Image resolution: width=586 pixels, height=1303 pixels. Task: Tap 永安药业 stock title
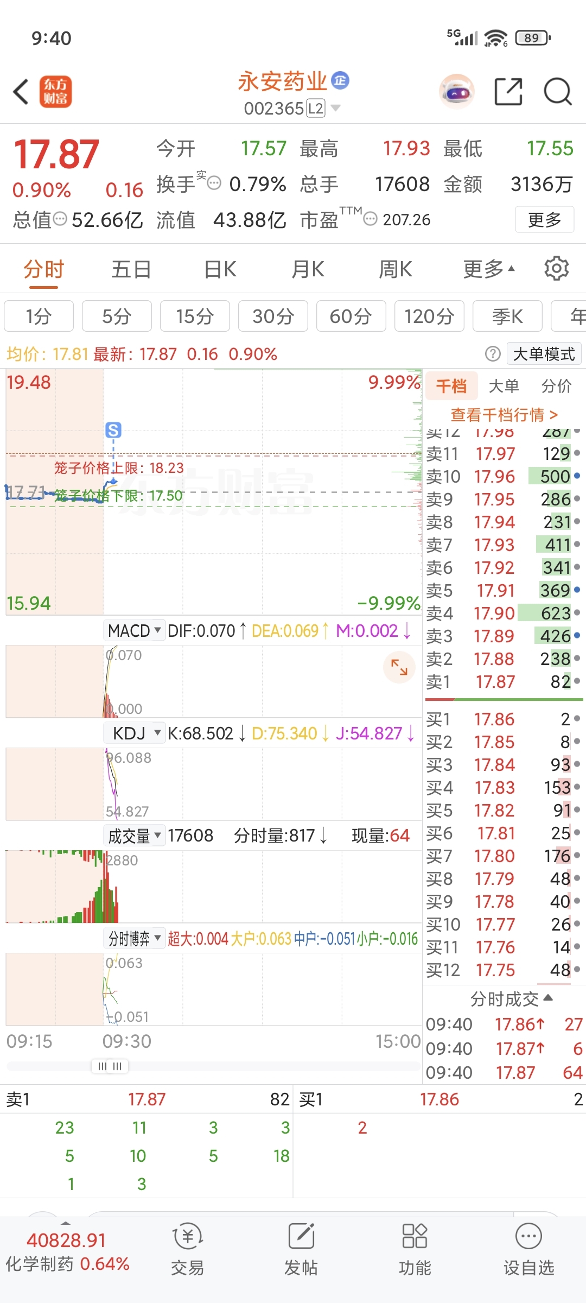(x=282, y=81)
